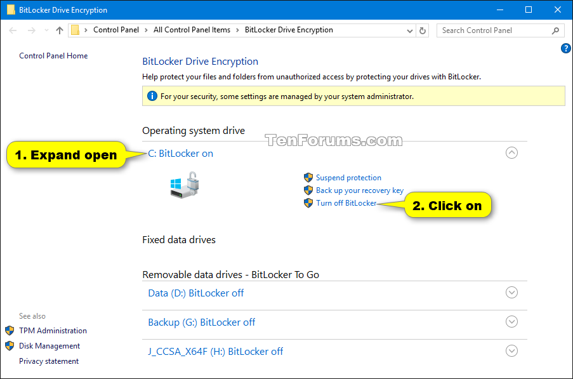Expand the J_CCSA_X64F (H:) drive chevron

click(511, 351)
